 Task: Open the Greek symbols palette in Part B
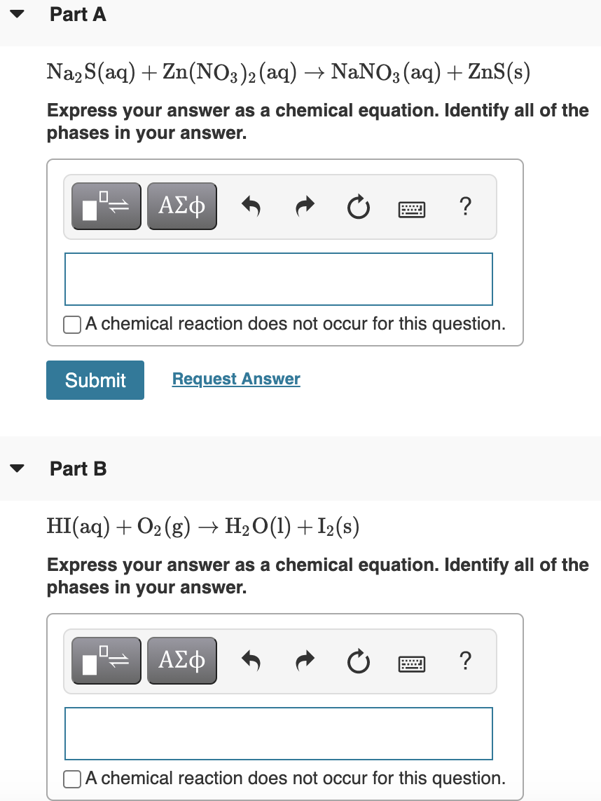click(181, 660)
